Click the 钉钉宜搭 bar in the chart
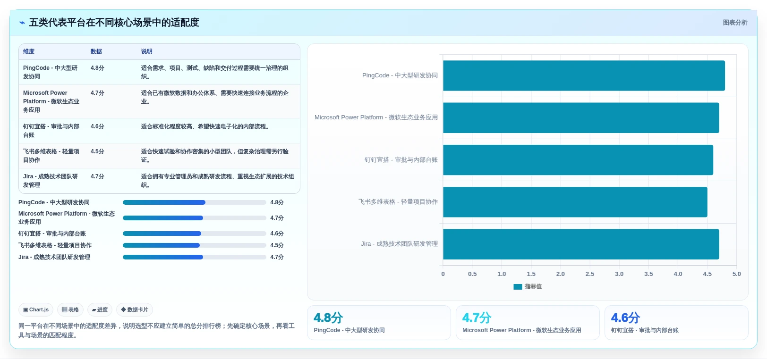Screen dimensions: 767x359 coord(578,160)
